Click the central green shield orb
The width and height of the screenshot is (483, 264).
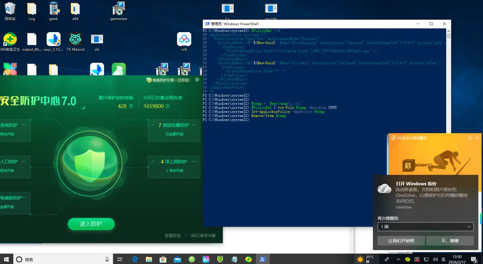click(x=89, y=163)
